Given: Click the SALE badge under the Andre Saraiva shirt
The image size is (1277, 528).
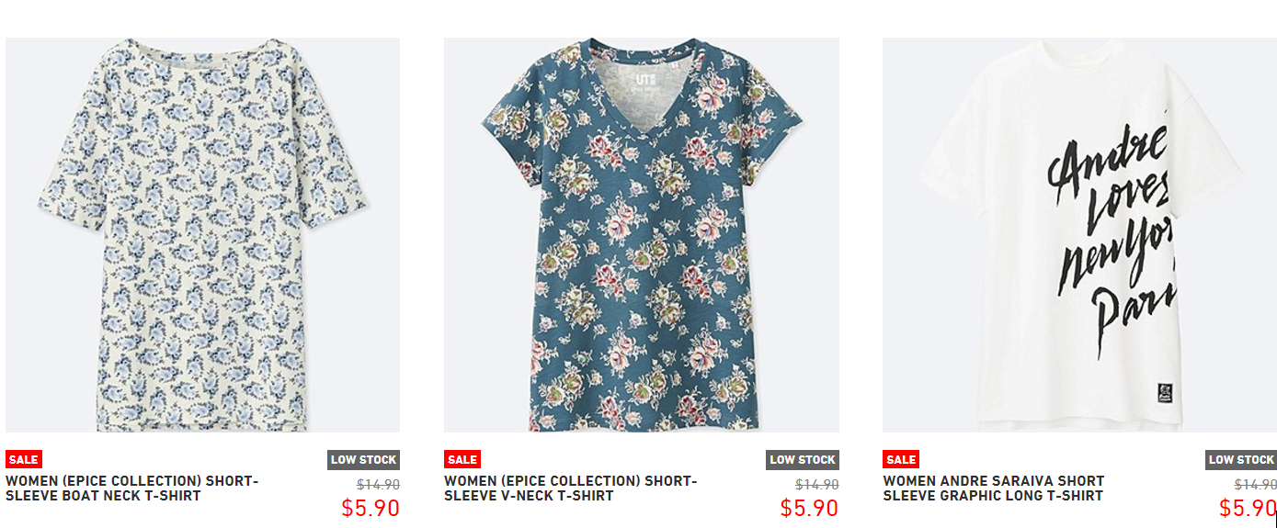Looking at the screenshot, I should click(900, 459).
